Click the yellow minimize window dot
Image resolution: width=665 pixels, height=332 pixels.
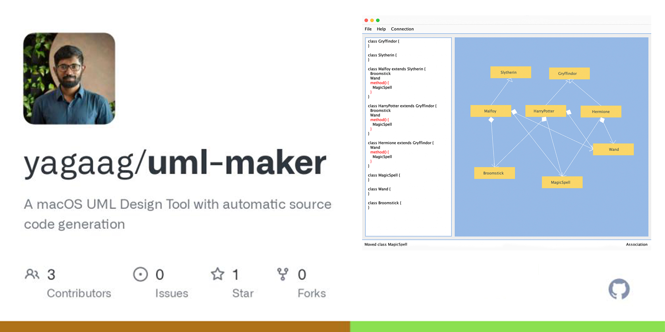[x=372, y=20]
